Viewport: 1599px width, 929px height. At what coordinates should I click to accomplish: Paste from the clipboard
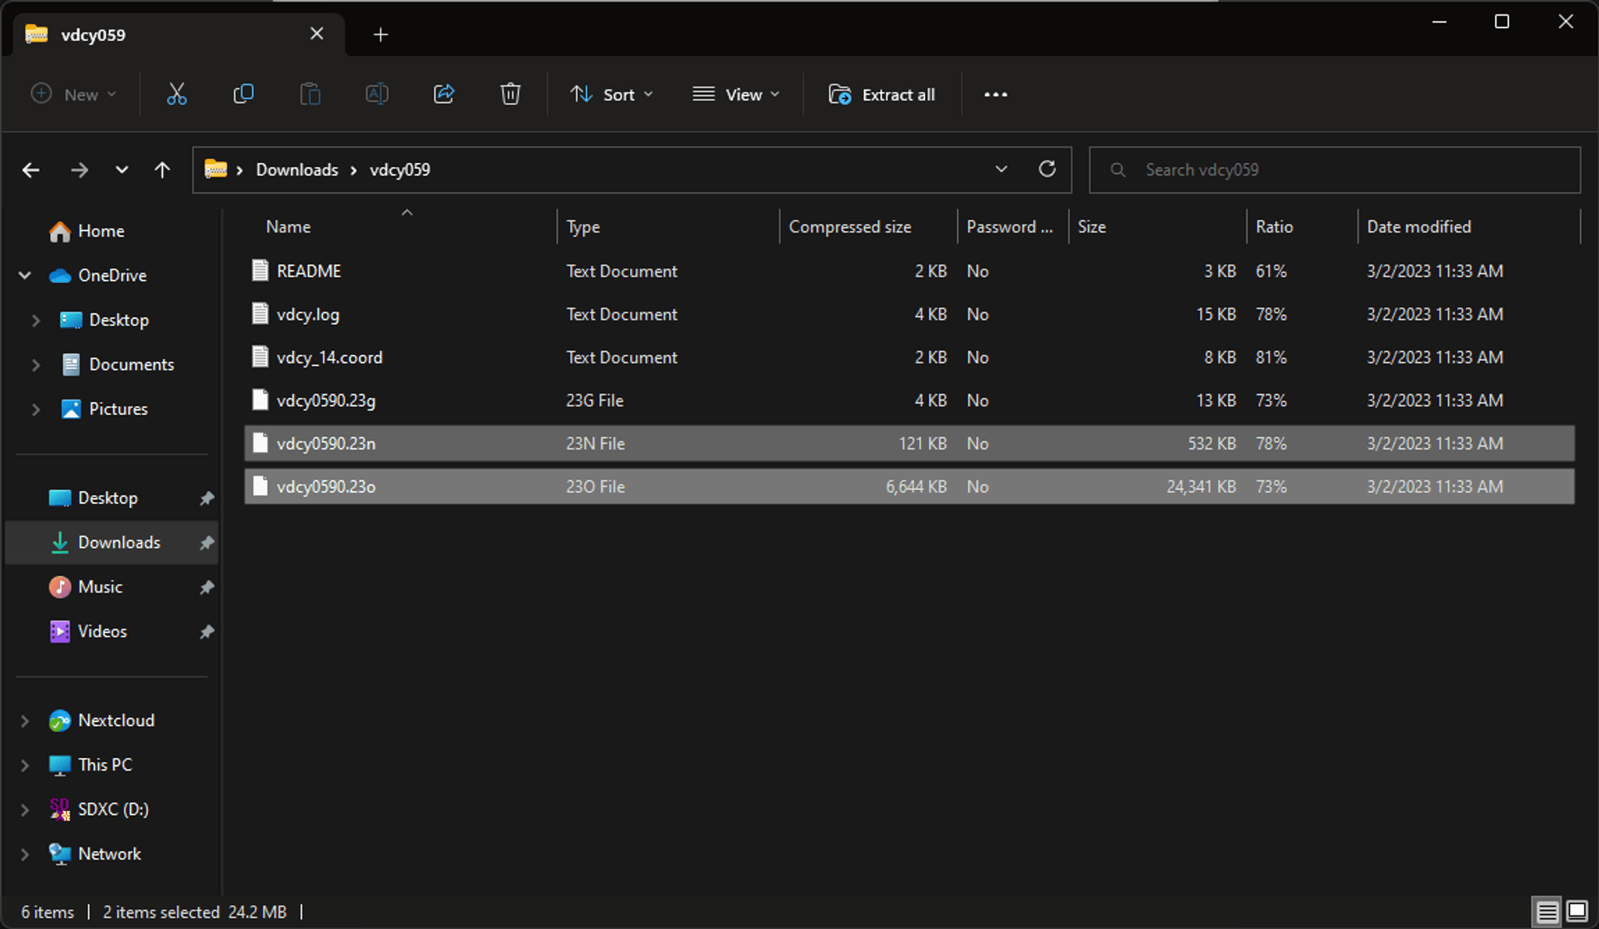pyautogui.click(x=310, y=94)
